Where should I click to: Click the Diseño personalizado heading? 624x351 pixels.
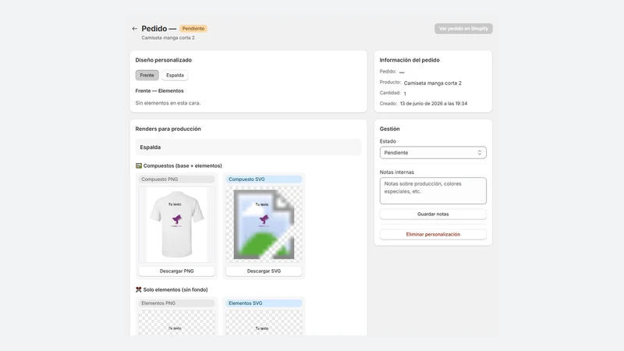(x=164, y=60)
